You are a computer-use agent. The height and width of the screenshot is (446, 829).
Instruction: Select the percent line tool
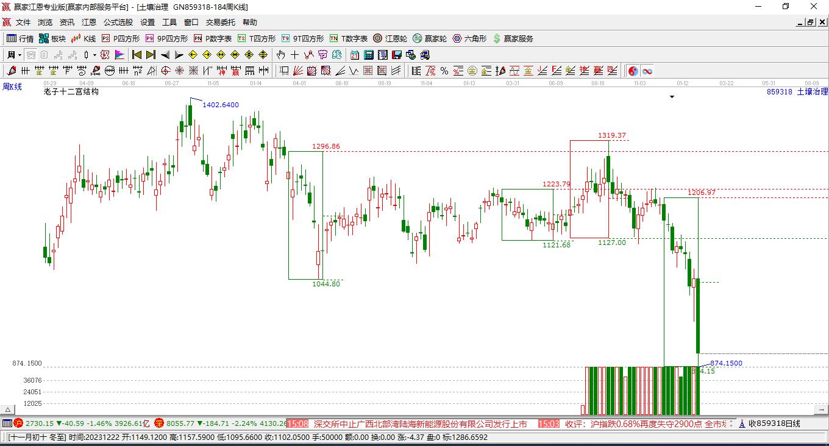click(444, 71)
